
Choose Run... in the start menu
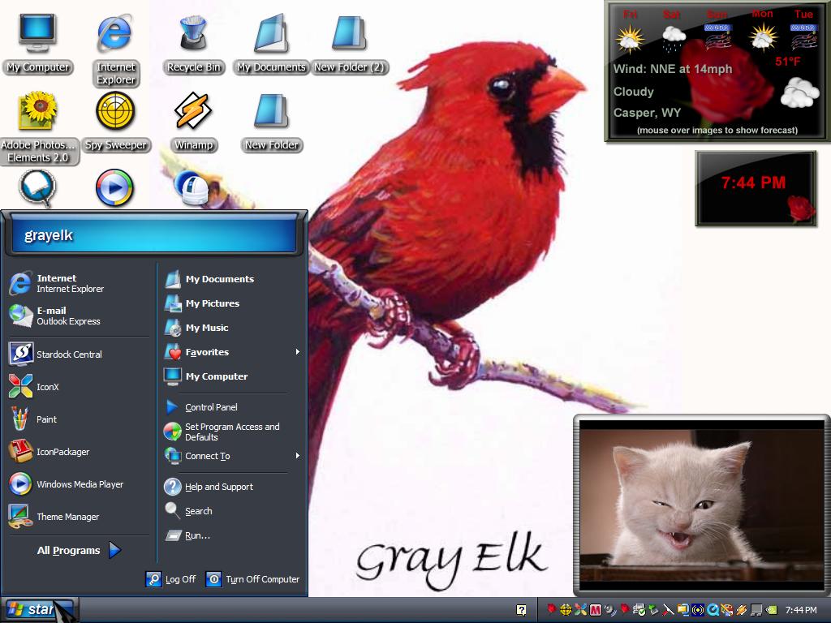pos(232,535)
